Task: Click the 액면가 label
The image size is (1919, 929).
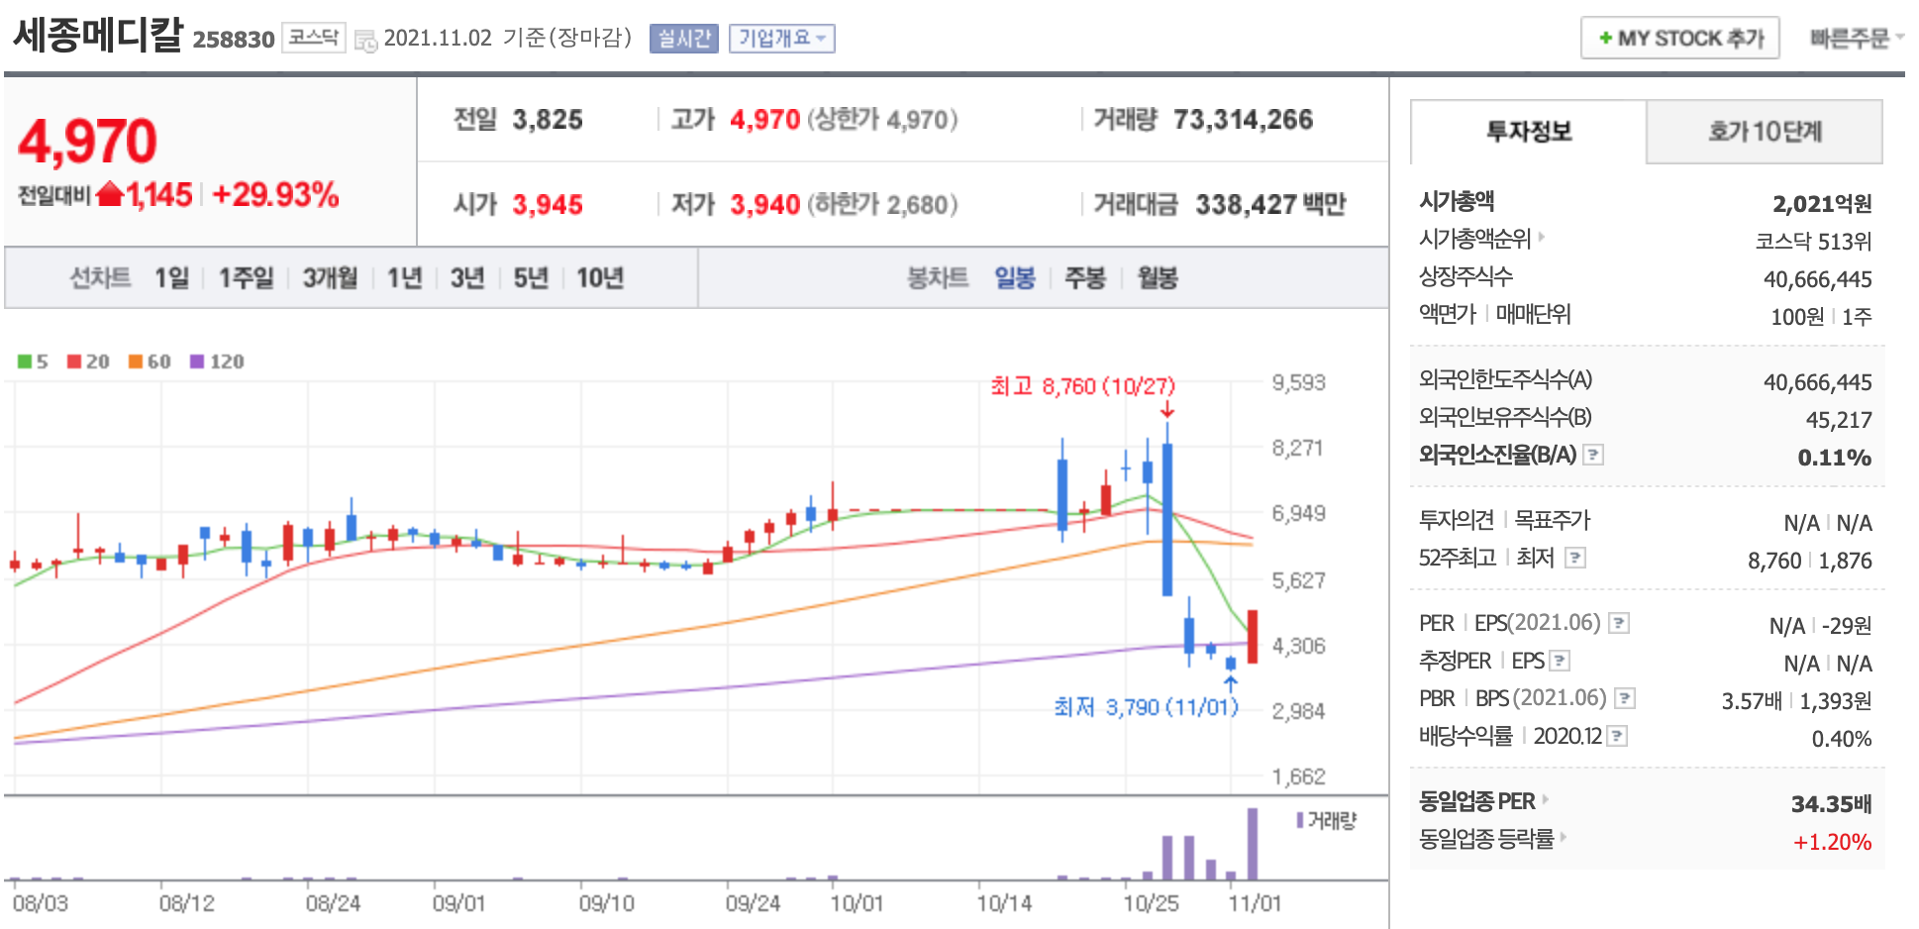Action: point(1447,314)
